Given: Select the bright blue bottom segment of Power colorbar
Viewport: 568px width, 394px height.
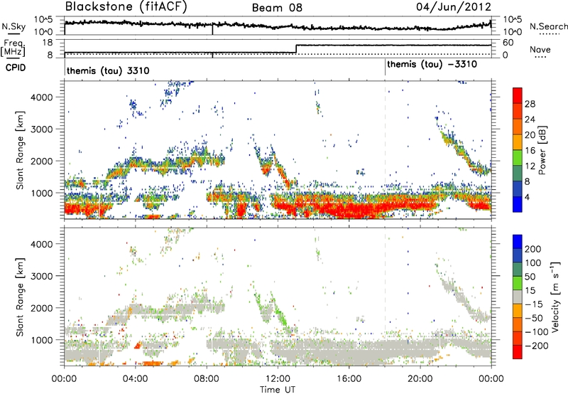Looking at the screenshot, I should tap(518, 205).
